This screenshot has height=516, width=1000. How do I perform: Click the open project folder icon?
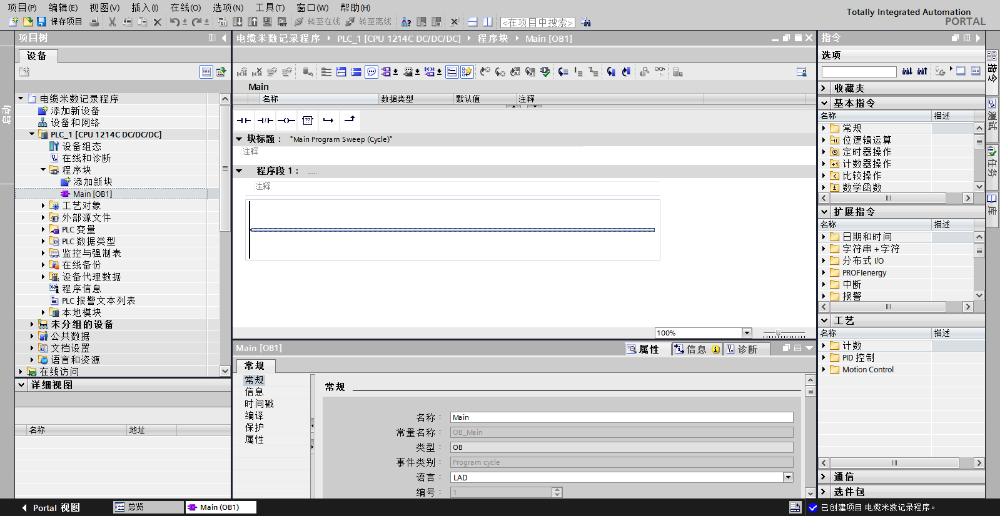click(x=28, y=22)
